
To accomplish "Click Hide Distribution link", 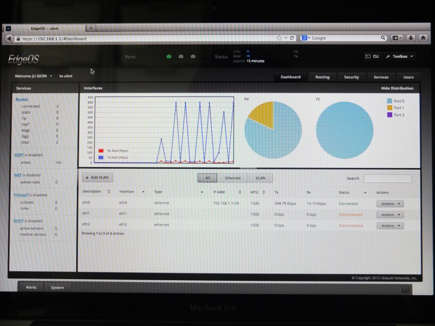I will 397,88.
